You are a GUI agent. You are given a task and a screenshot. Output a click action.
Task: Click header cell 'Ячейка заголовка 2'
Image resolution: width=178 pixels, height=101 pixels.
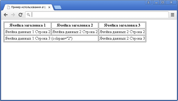coord(75,25)
